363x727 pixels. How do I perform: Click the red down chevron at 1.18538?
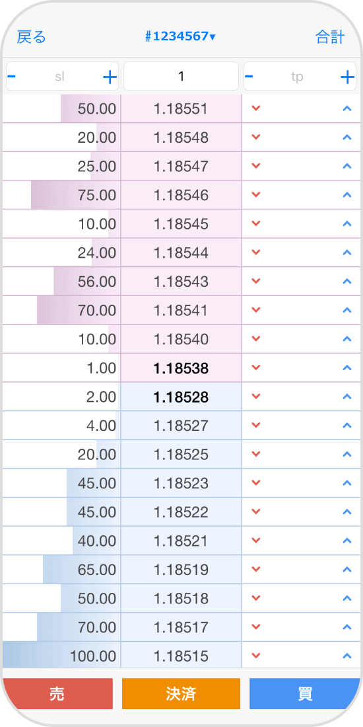coord(255,367)
